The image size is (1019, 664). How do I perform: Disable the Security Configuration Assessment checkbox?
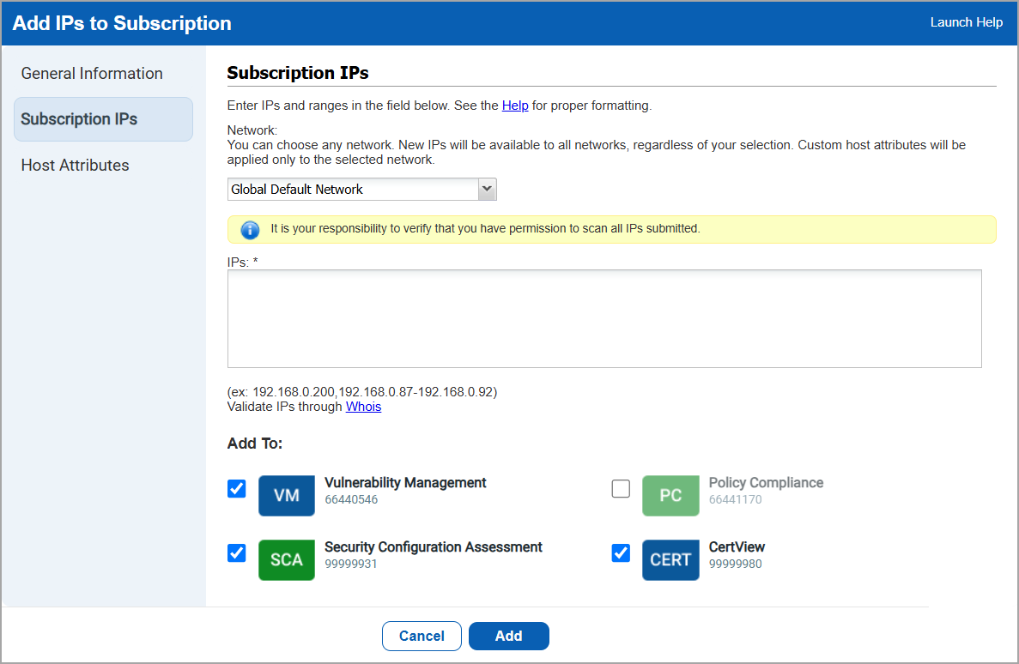236,552
